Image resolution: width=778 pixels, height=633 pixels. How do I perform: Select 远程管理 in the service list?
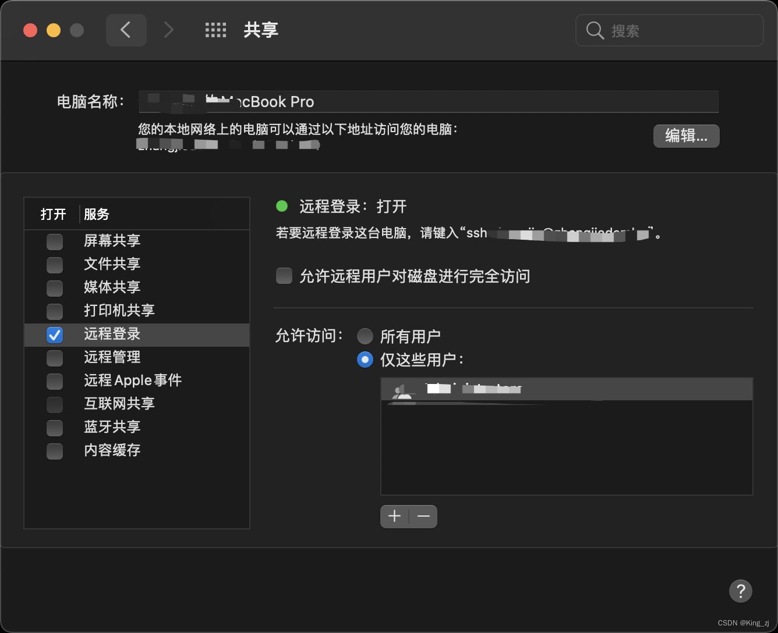(112, 357)
